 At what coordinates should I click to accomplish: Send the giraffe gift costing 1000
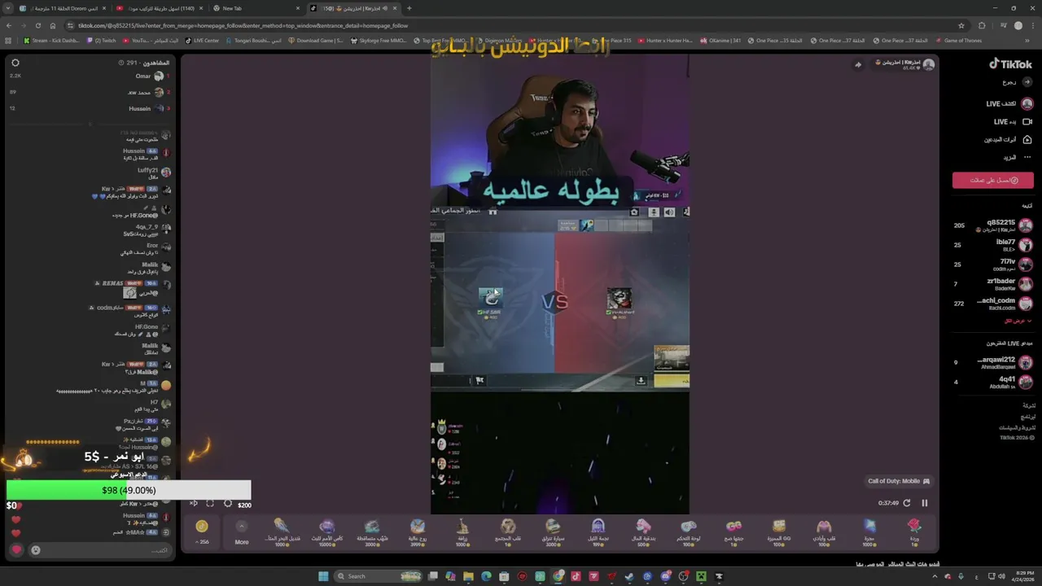[x=462, y=531]
